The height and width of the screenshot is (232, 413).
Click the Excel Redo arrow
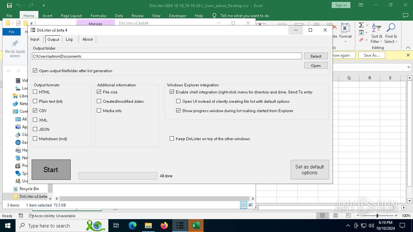[31, 5]
